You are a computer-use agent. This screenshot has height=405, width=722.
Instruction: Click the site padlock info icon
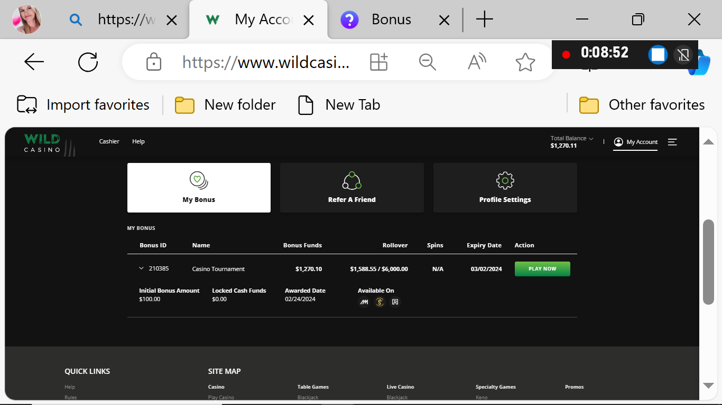coord(153,62)
